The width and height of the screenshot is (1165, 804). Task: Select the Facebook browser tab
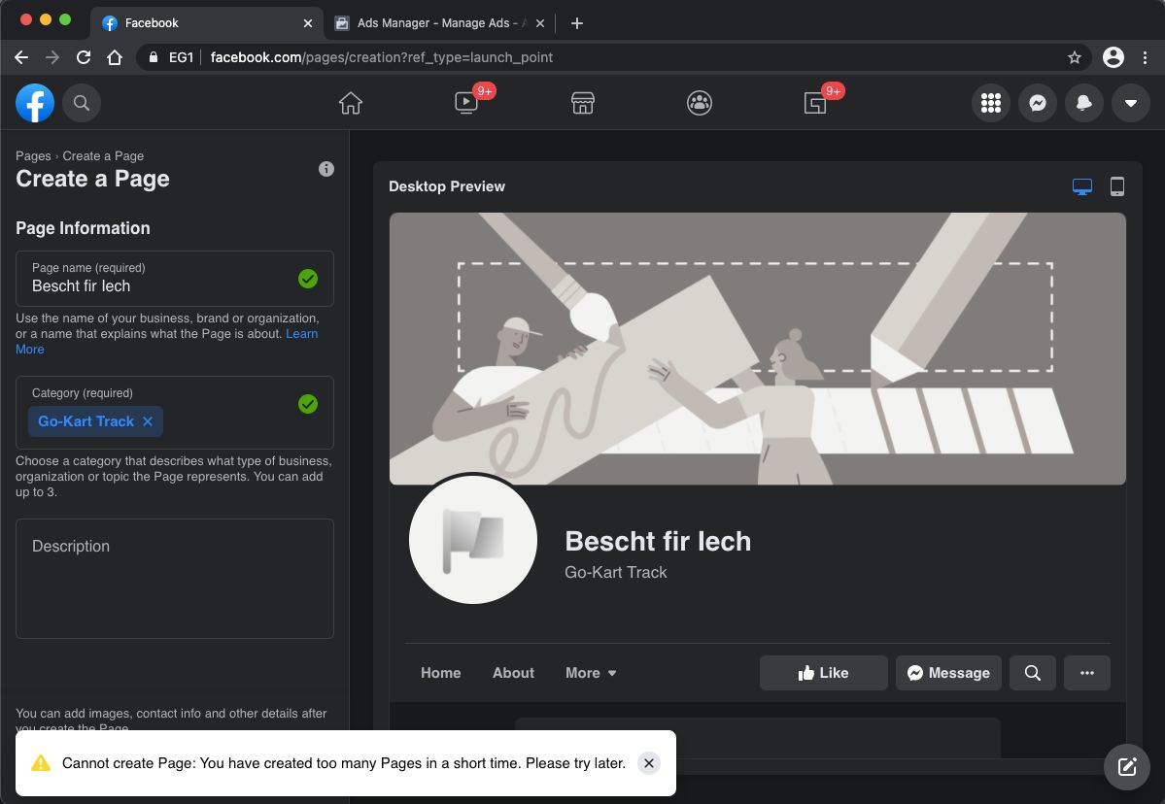point(207,23)
